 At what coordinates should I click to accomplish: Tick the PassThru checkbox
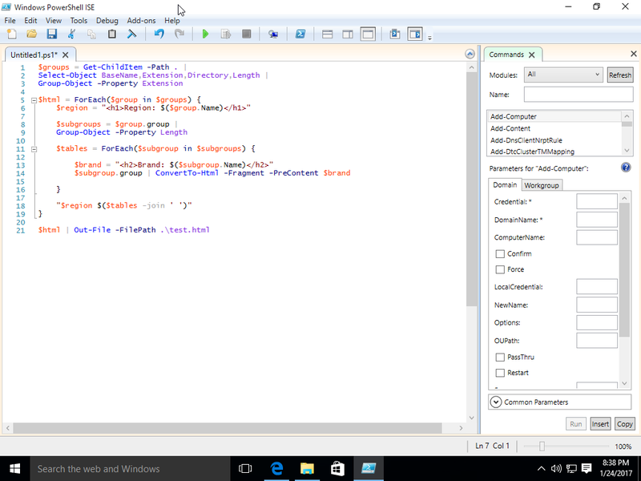tap(500, 358)
